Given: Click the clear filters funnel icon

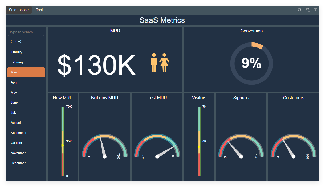Looking at the screenshot, I should click(x=307, y=10).
